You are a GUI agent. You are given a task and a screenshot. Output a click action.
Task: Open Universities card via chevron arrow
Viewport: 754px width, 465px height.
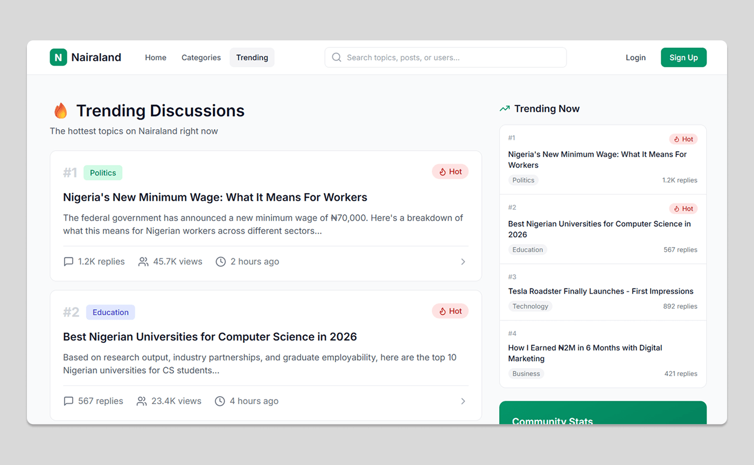(463, 401)
